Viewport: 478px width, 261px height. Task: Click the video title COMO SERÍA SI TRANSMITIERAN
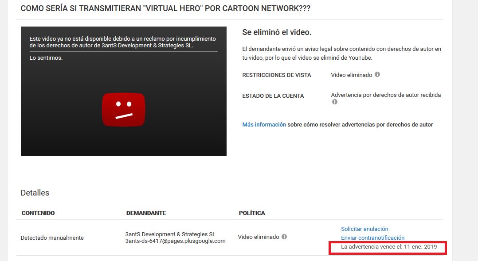pyautogui.click(x=165, y=8)
